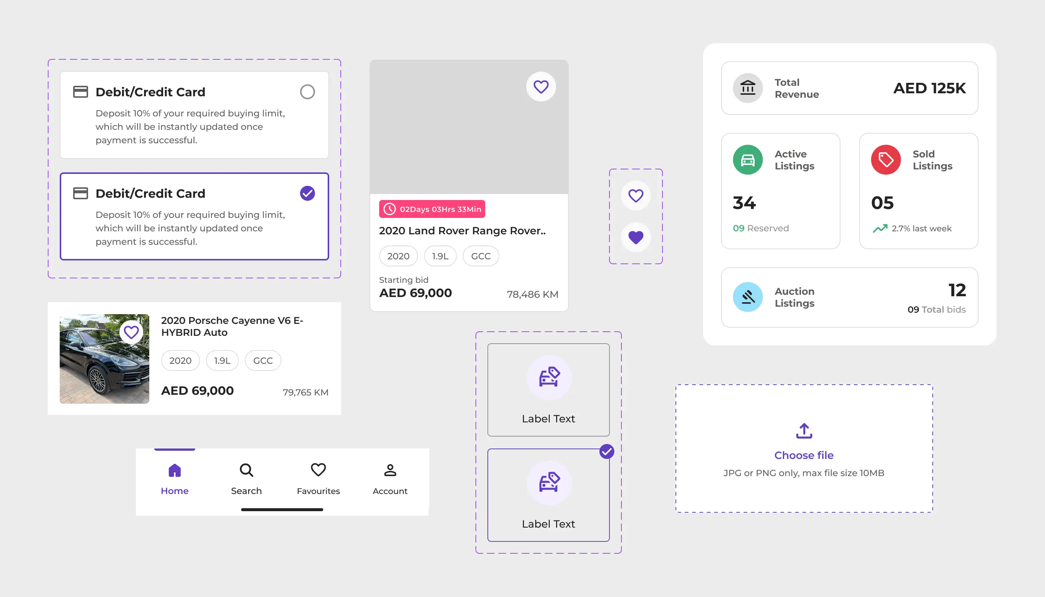Screen dimensions: 1045x597
Task: Click the GCC chip on the Land Rover card
Action: pyautogui.click(x=480, y=256)
